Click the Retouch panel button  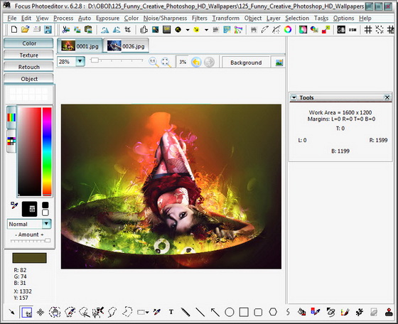[28, 67]
